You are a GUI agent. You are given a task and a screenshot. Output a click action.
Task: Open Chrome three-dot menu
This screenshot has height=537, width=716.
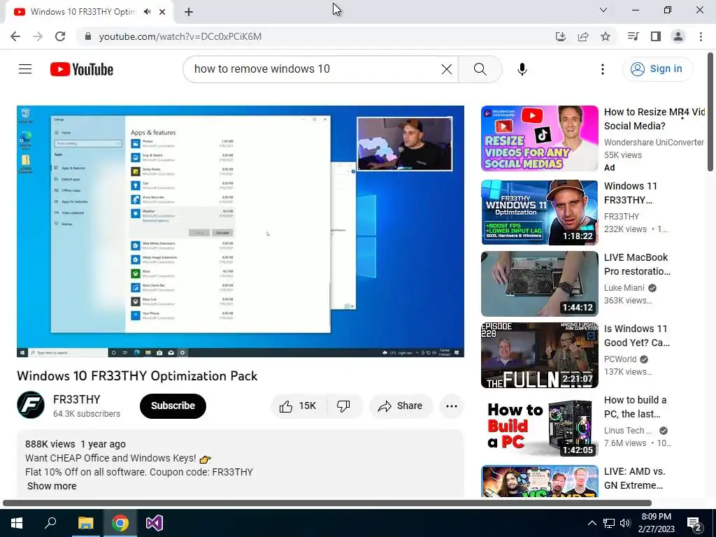pos(701,36)
